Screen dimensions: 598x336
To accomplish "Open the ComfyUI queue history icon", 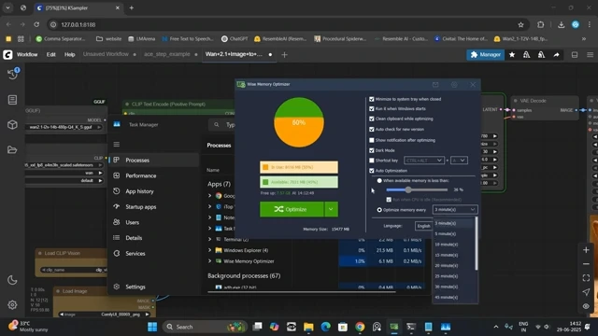I will pos(12,74).
